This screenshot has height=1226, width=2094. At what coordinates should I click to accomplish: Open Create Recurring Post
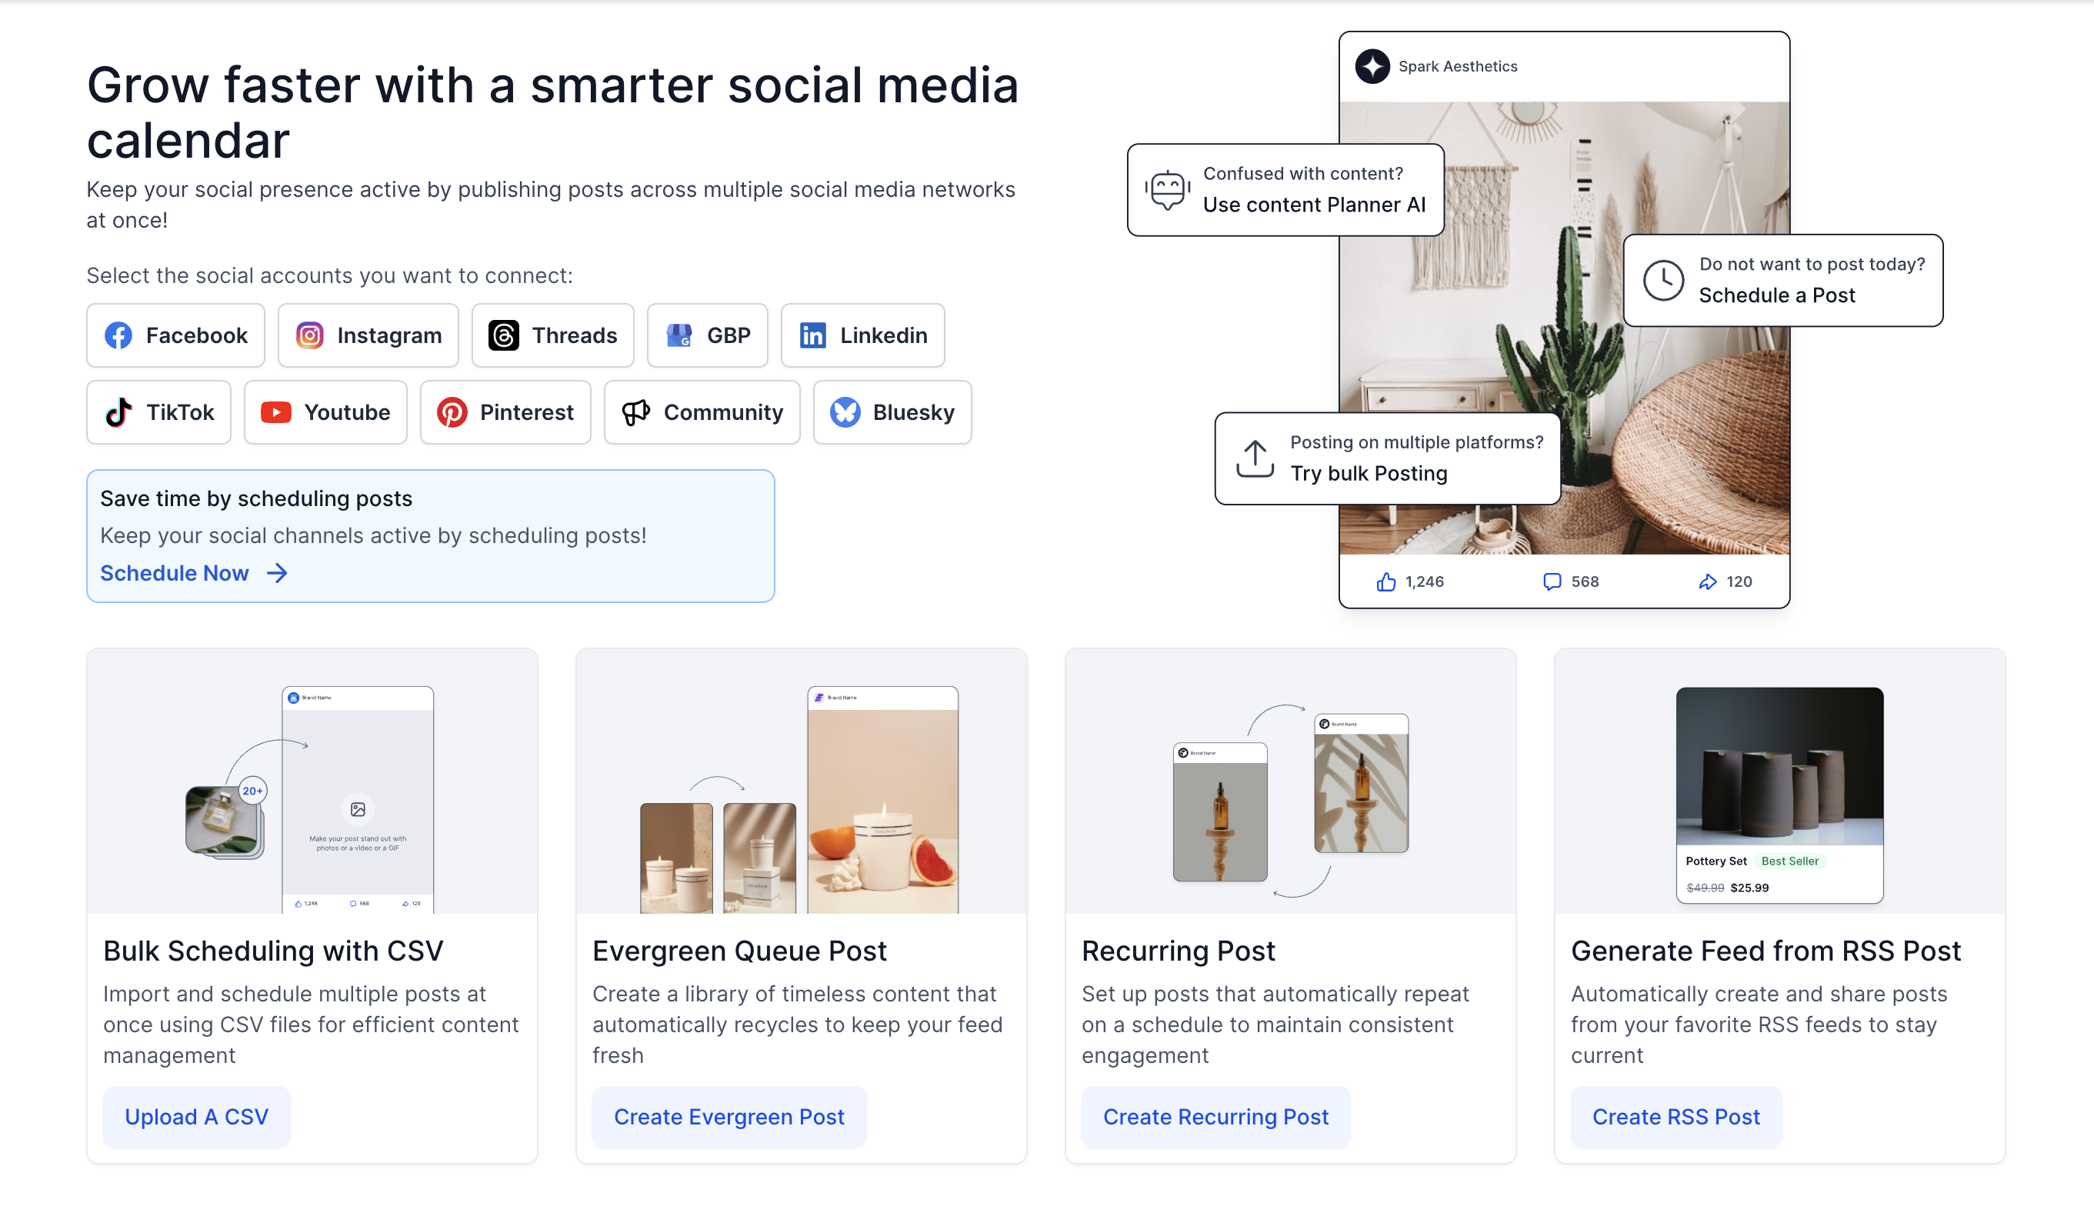(x=1215, y=1118)
